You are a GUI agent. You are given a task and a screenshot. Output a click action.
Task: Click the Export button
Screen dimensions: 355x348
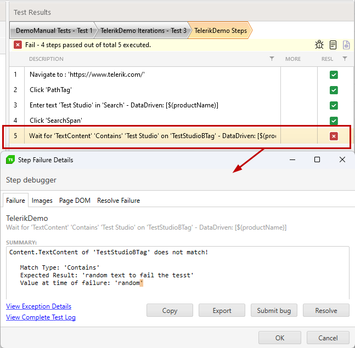[x=222, y=311]
